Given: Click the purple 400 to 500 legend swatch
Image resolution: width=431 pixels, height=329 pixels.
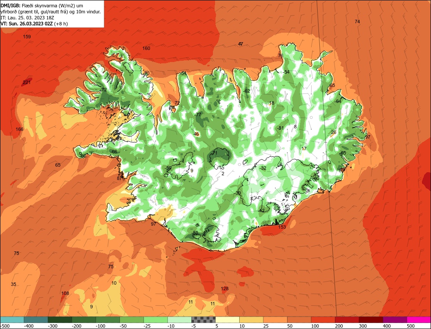Looking at the screenshot, I should pos(395,320).
